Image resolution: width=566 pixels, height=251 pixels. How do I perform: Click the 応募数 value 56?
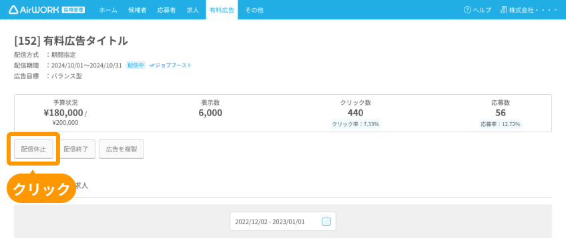click(x=501, y=113)
